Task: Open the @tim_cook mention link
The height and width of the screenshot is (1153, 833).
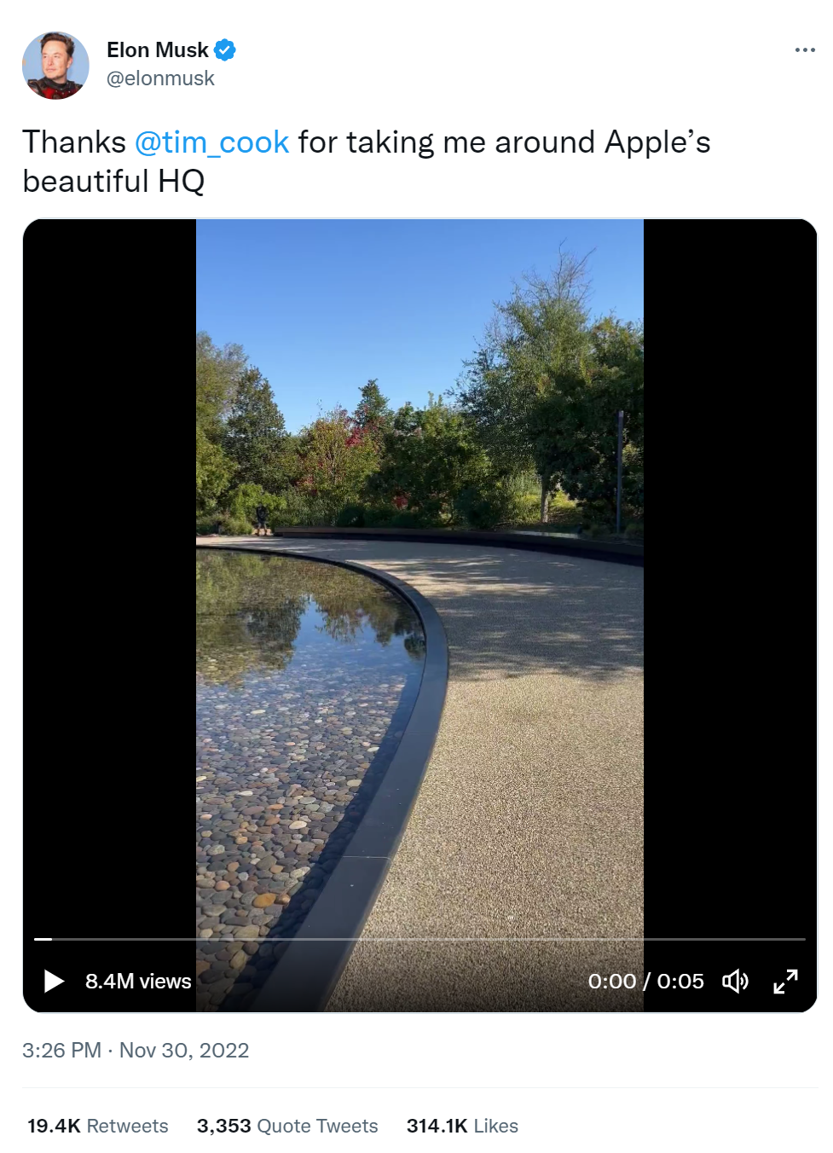Action: [x=211, y=142]
